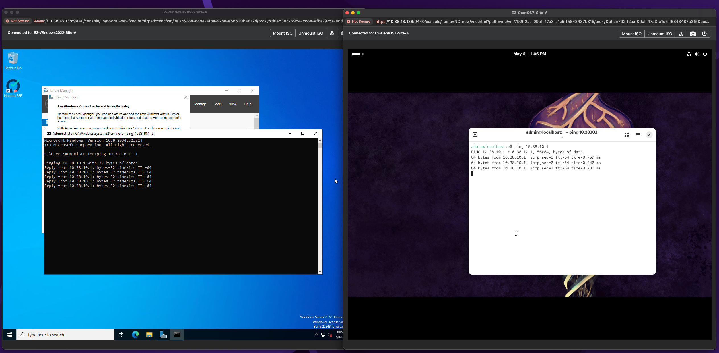Click the Server Manager scroll up arrow
This screenshot has height=353, width=719.
coord(257,115)
